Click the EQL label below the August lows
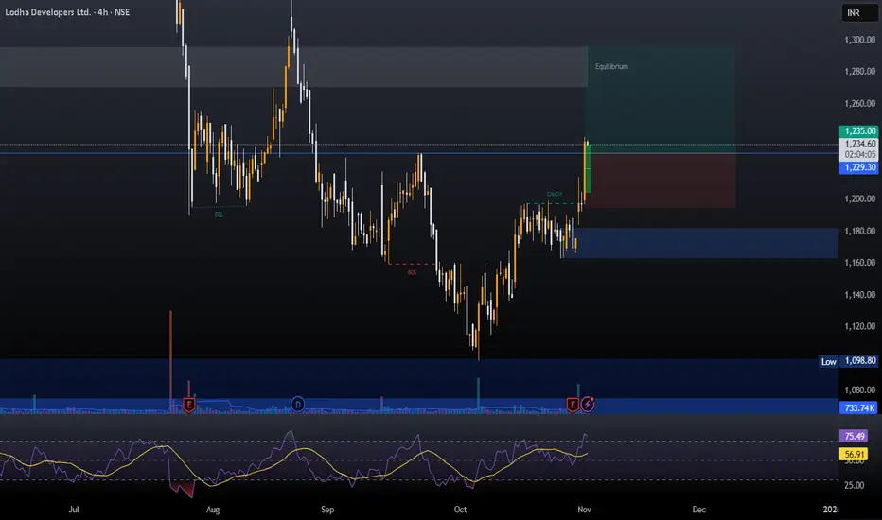The width and height of the screenshot is (882, 520). 219,215
